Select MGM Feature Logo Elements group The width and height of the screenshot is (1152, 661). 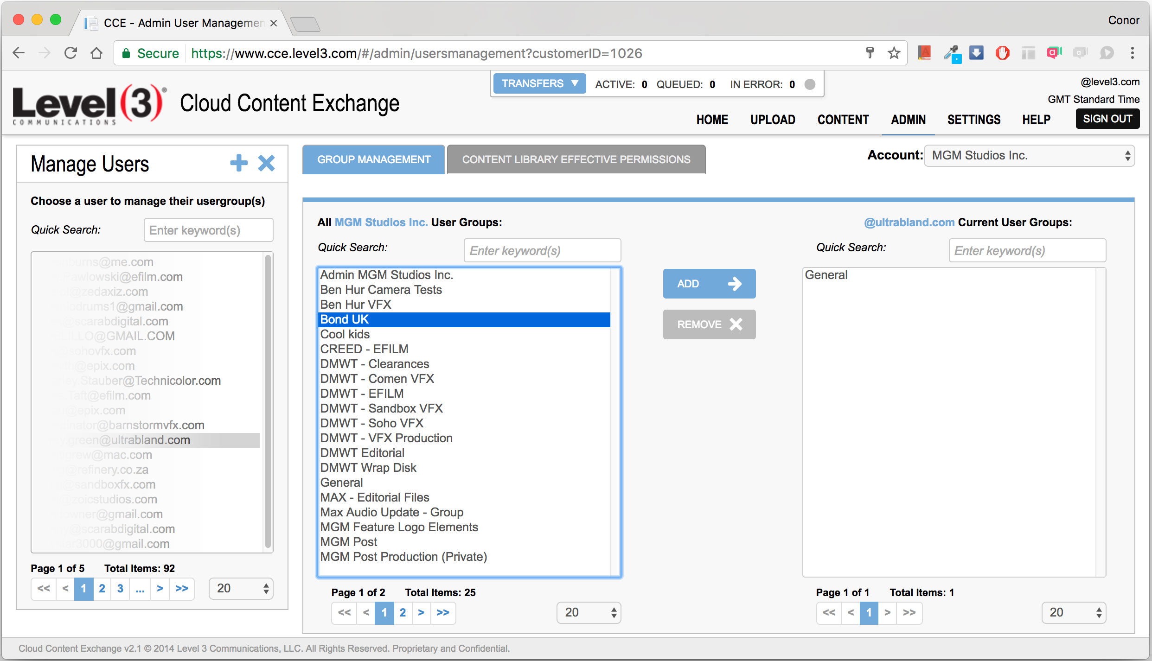465,527
